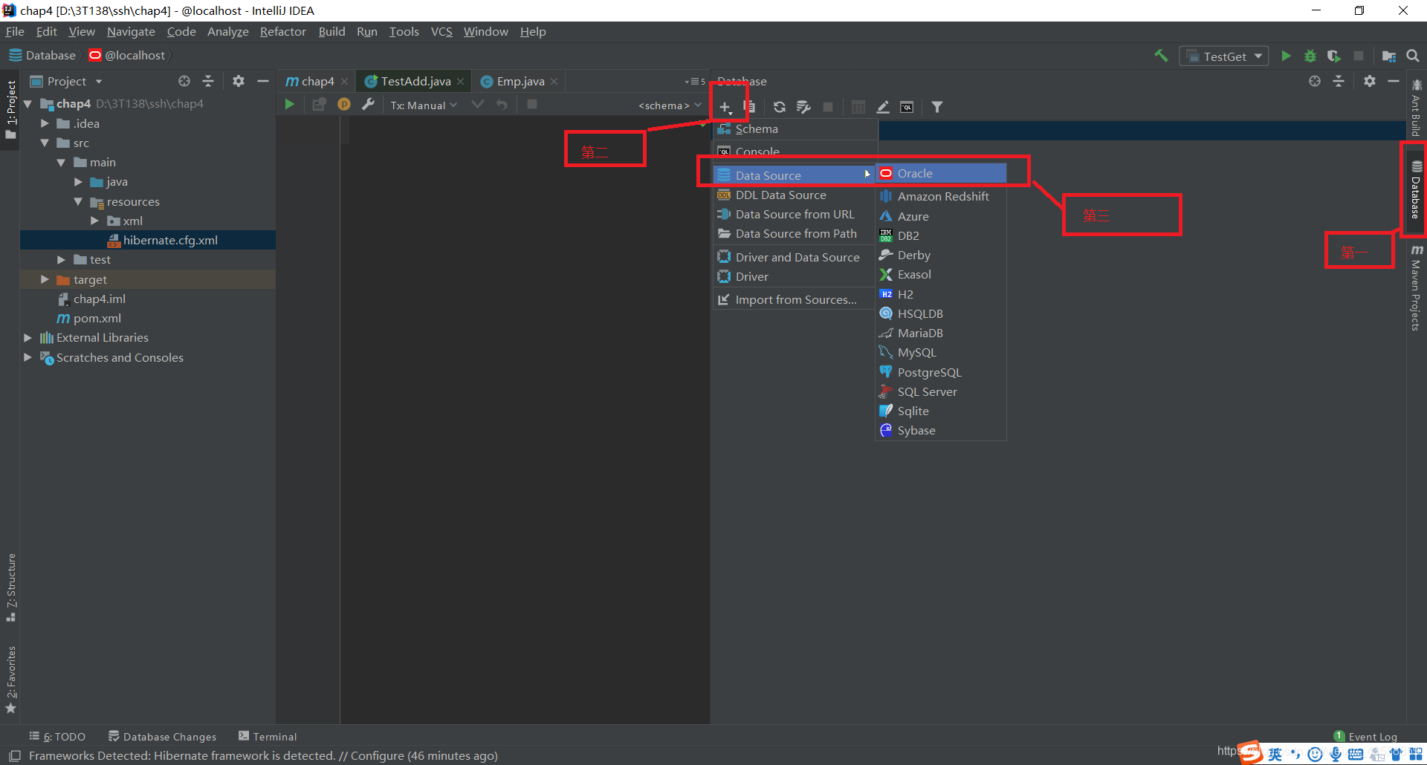Expand the java folder

tap(78, 181)
